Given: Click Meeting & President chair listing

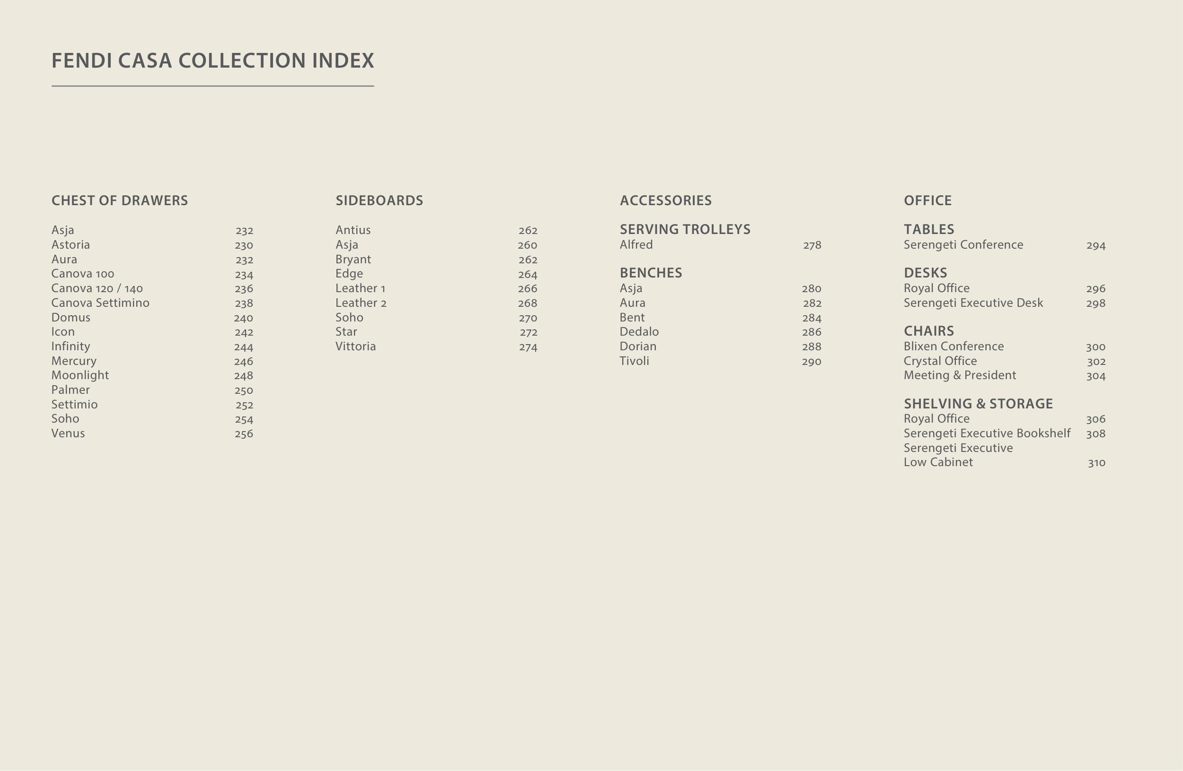Looking at the screenshot, I should [x=959, y=375].
